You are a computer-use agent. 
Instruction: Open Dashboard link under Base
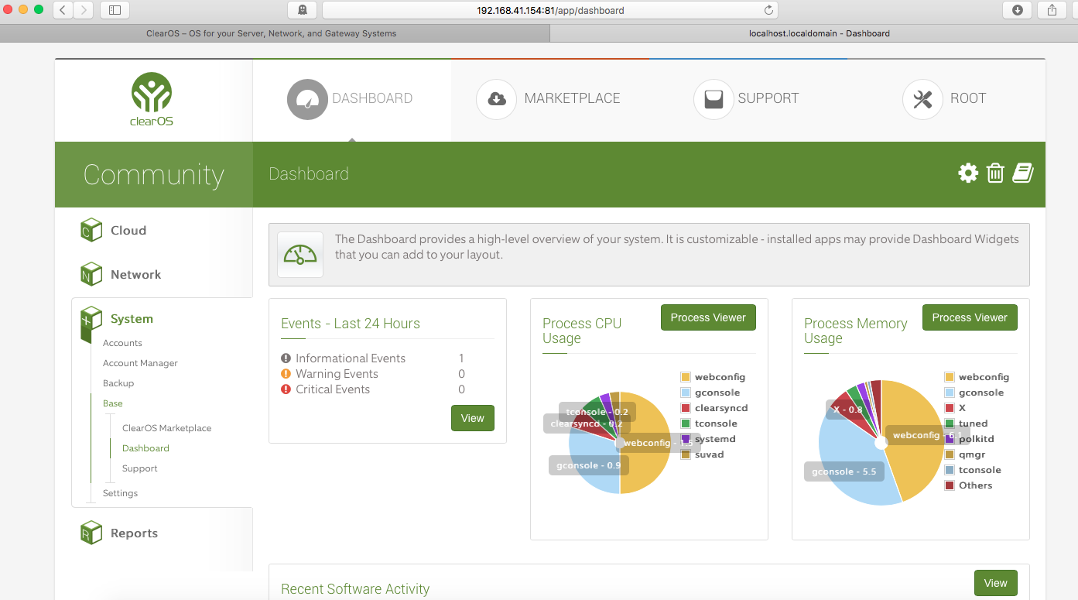pos(145,448)
